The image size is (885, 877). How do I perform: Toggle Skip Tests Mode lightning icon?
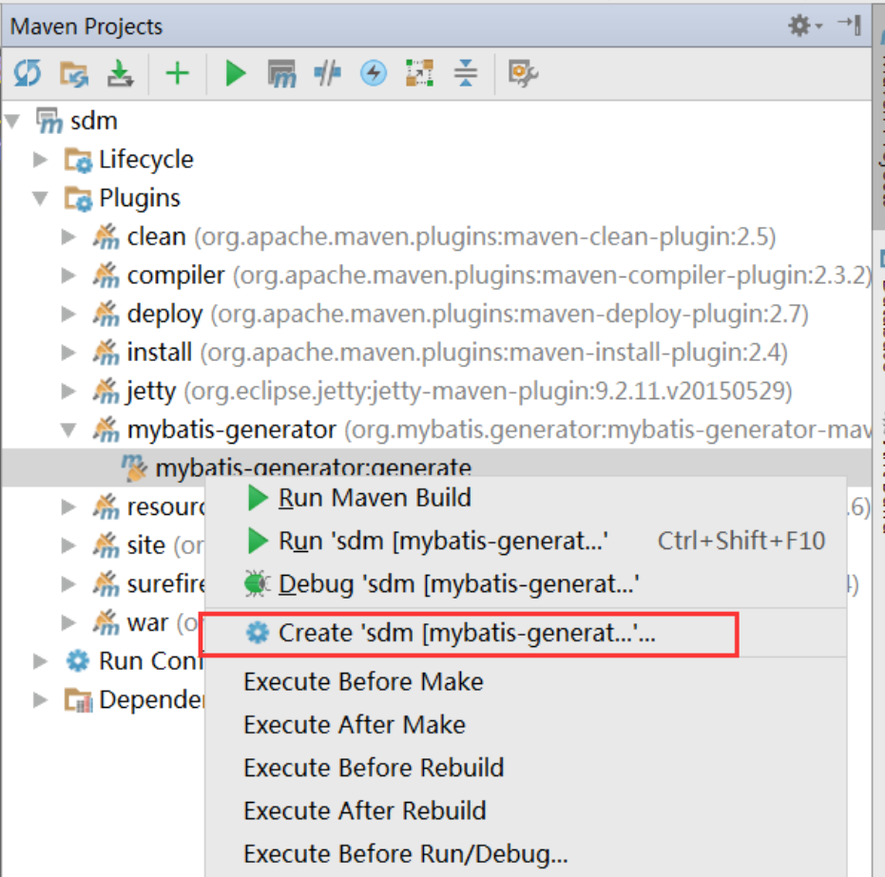tap(374, 73)
